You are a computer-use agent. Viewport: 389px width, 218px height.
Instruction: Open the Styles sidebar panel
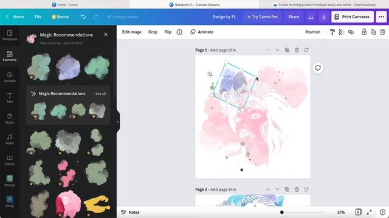click(10, 119)
